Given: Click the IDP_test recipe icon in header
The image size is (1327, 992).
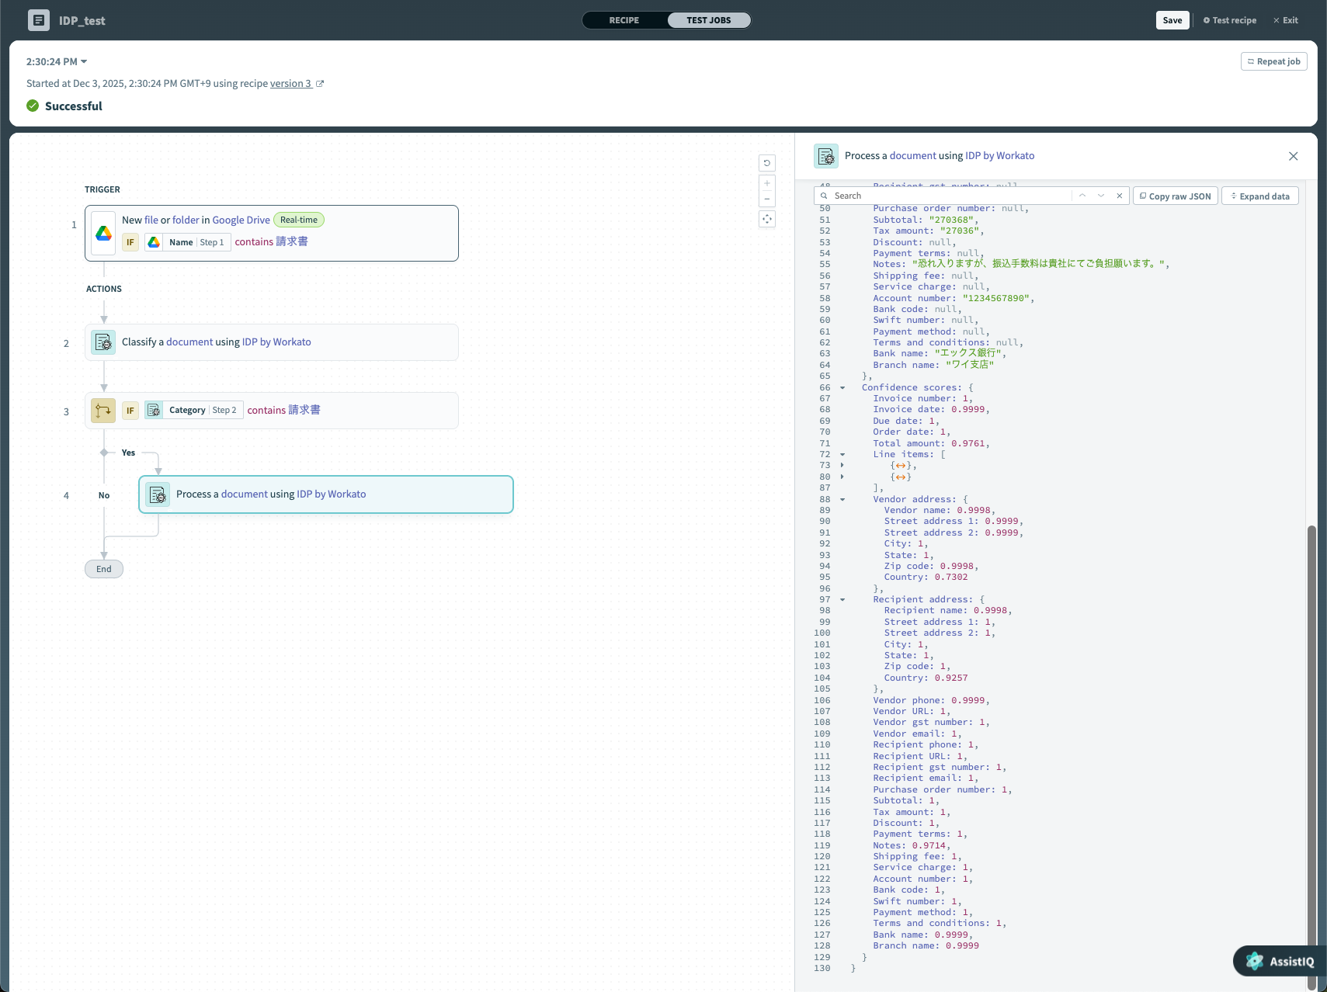Looking at the screenshot, I should tap(39, 20).
